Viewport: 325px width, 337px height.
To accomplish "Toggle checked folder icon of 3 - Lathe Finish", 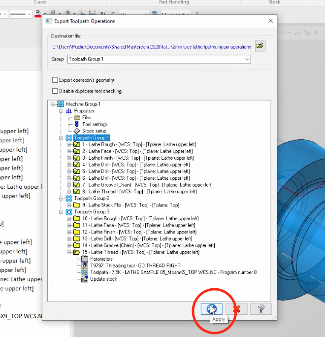I will (x=77, y=158).
